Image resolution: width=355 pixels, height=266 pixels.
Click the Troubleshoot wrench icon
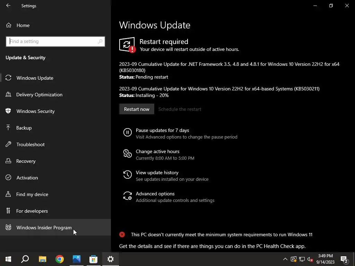point(8,144)
